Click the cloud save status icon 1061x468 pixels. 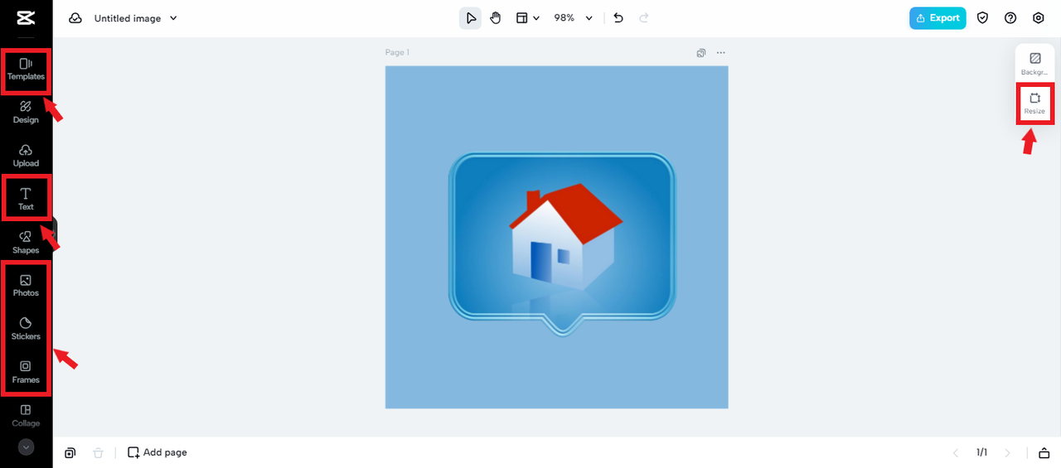click(75, 18)
